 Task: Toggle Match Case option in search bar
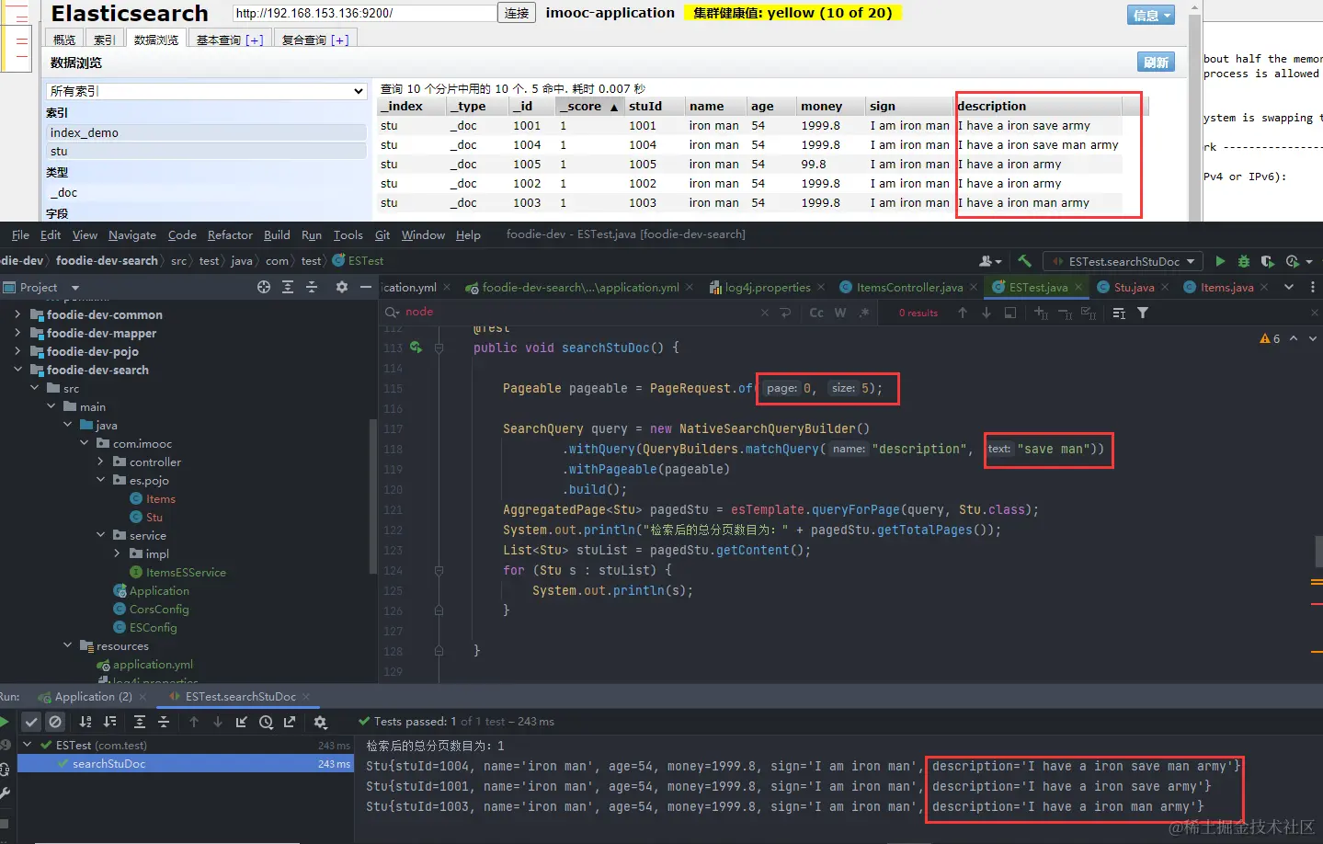point(815,314)
